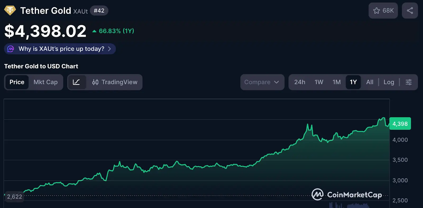This screenshot has width=423, height=208.
Task: Set chart range to 1M
Action: tap(337, 82)
